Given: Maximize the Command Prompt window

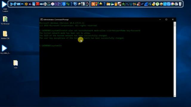Looking at the screenshot, I should pos(167,20).
